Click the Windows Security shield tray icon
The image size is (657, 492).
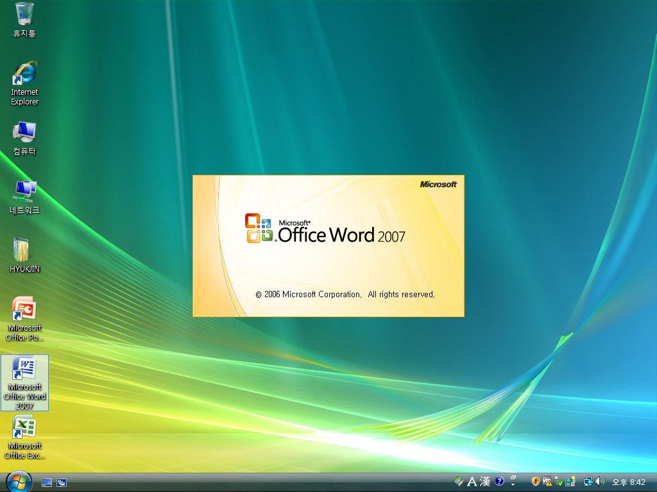[535, 482]
